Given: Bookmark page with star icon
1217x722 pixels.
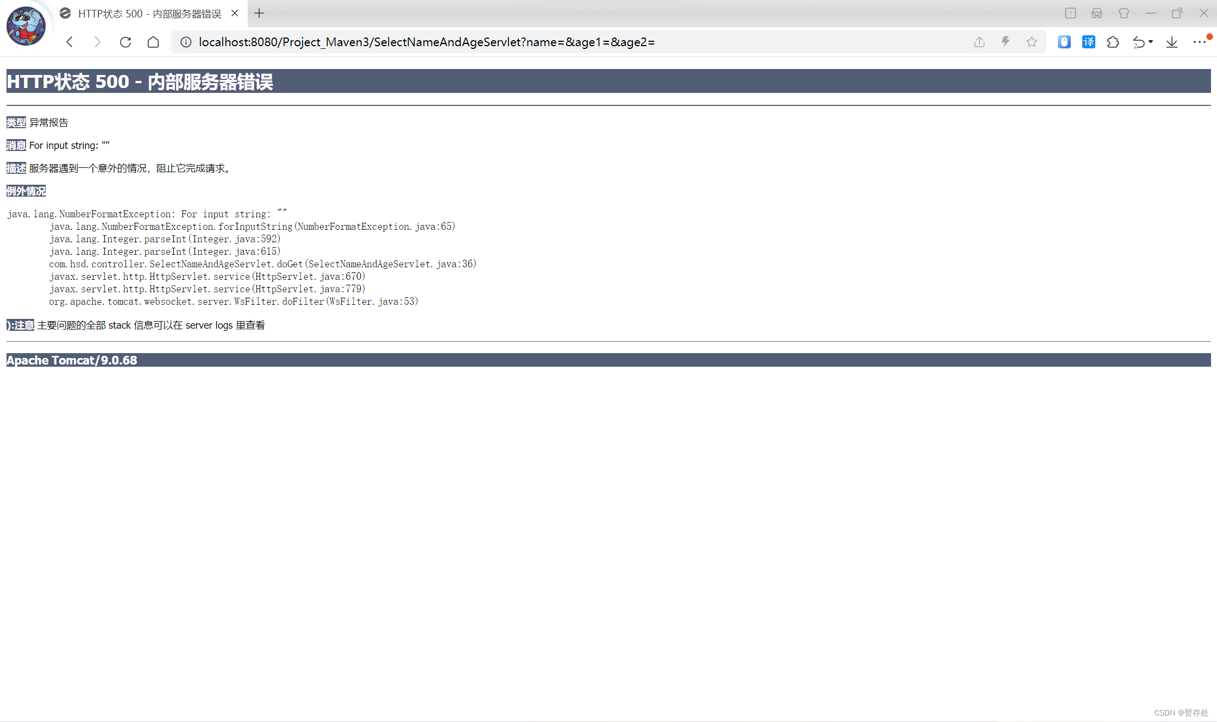Looking at the screenshot, I should (1032, 42).
